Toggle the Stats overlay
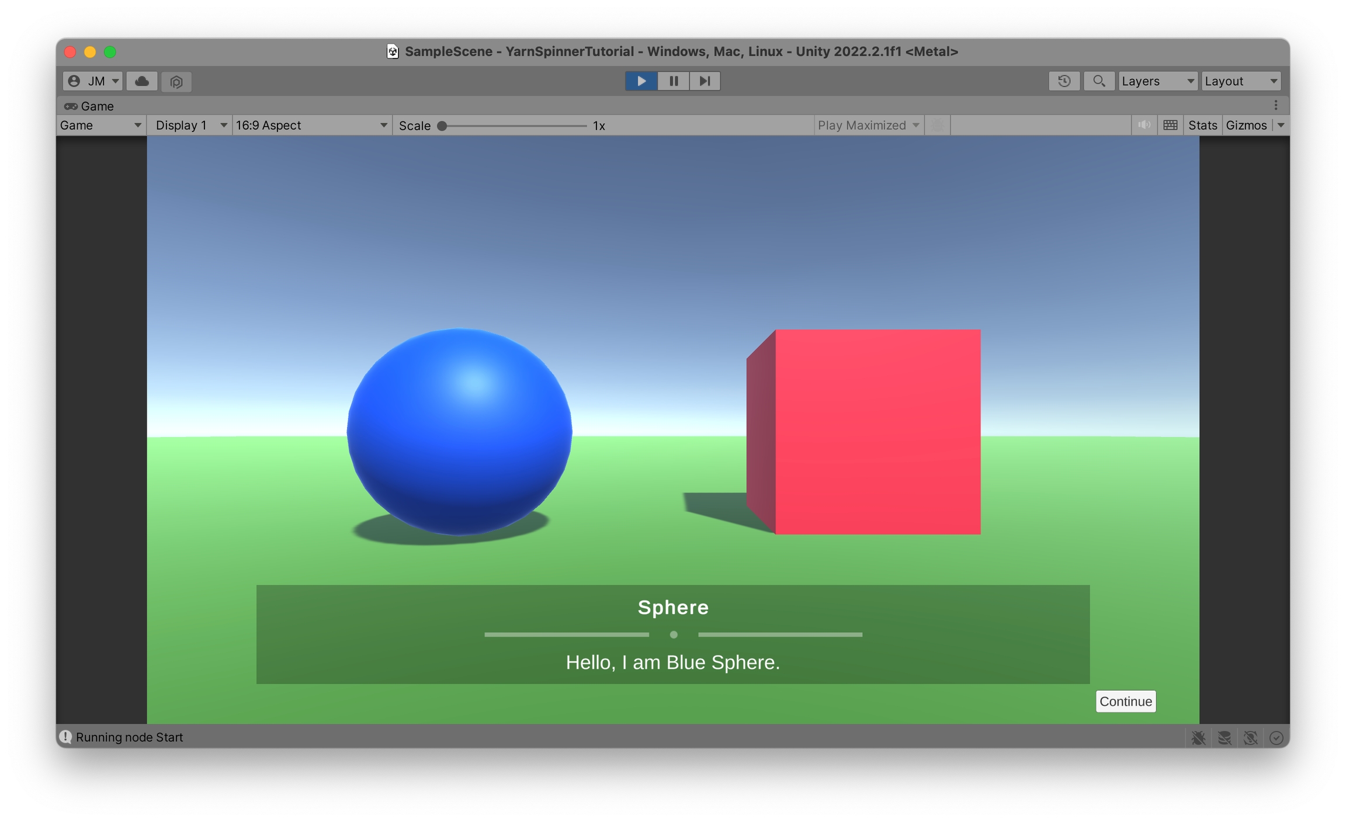This screenshot has width=1346, height=822. coord(1202,125)
